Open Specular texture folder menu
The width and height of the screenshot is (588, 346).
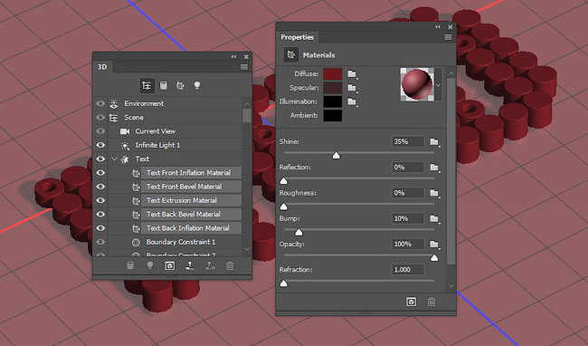(352, 88)
